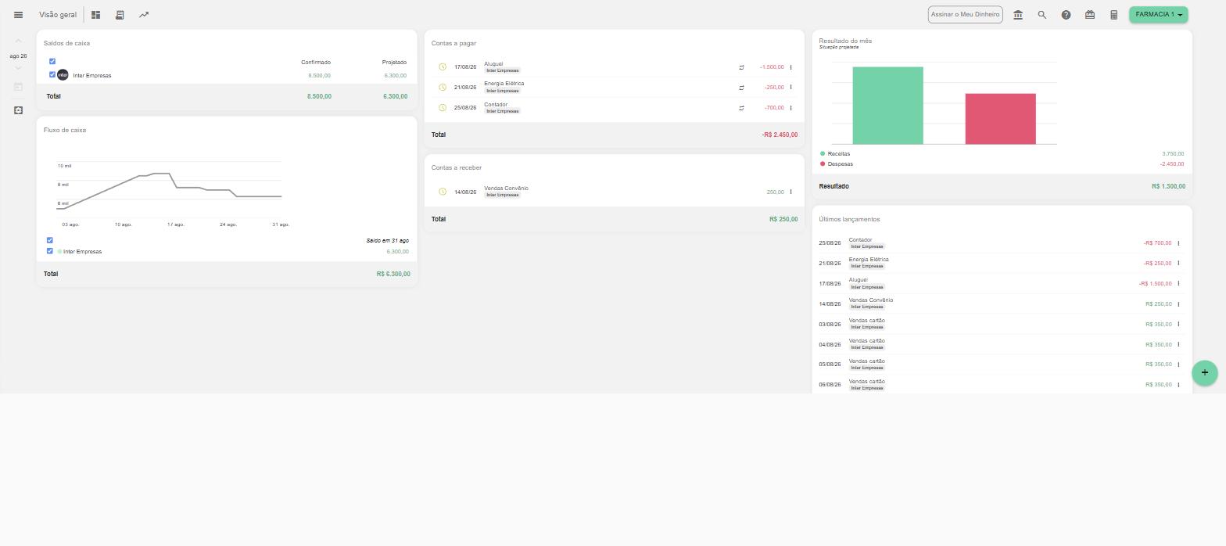The width and height of the screenshot is (1226, 546).
Task: Switch to the dashboard view icon
Action: [95, 15]
